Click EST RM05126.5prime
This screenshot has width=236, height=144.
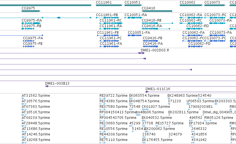pyautogui.click(x=208, y=121)
